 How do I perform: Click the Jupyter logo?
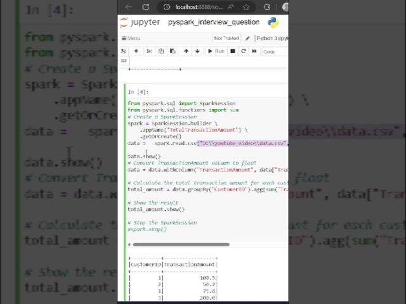pos(140,23)
